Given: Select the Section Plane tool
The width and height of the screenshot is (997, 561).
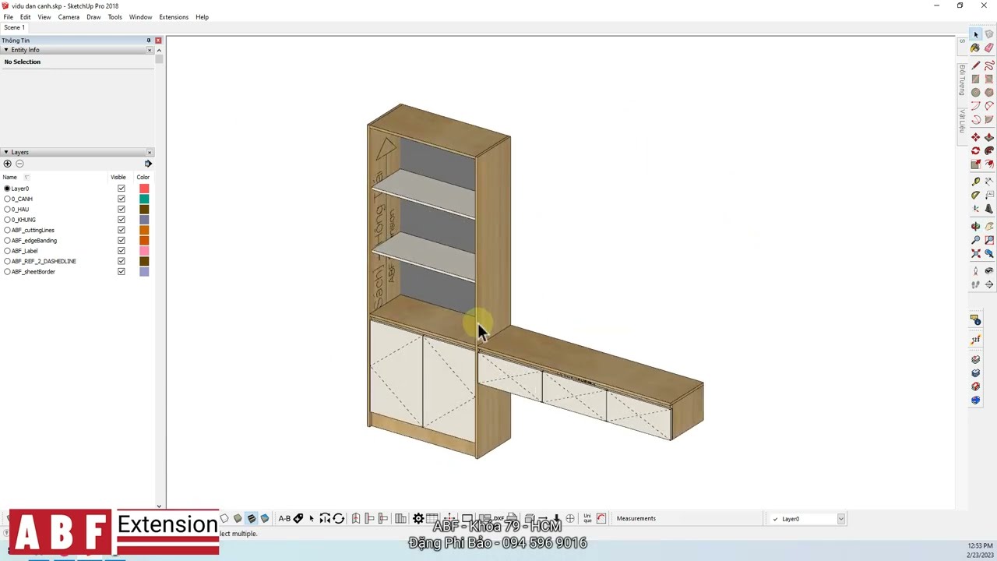Looking at the screenshot, I should pyautogui.click(x=989, y=284).
